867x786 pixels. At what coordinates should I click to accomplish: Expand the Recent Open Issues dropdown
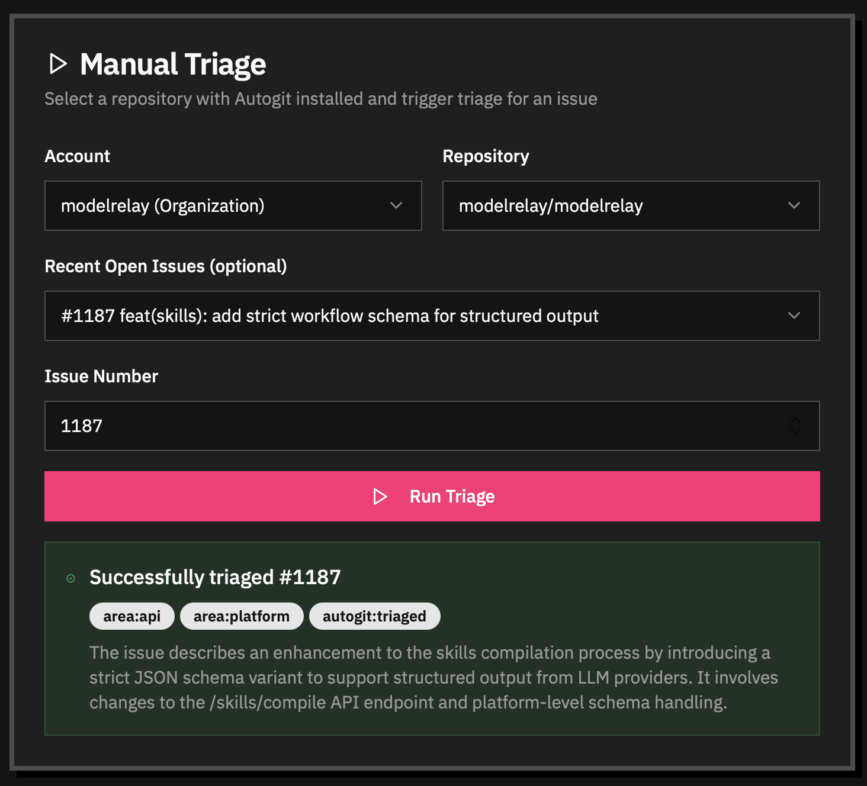click(432, 315)
